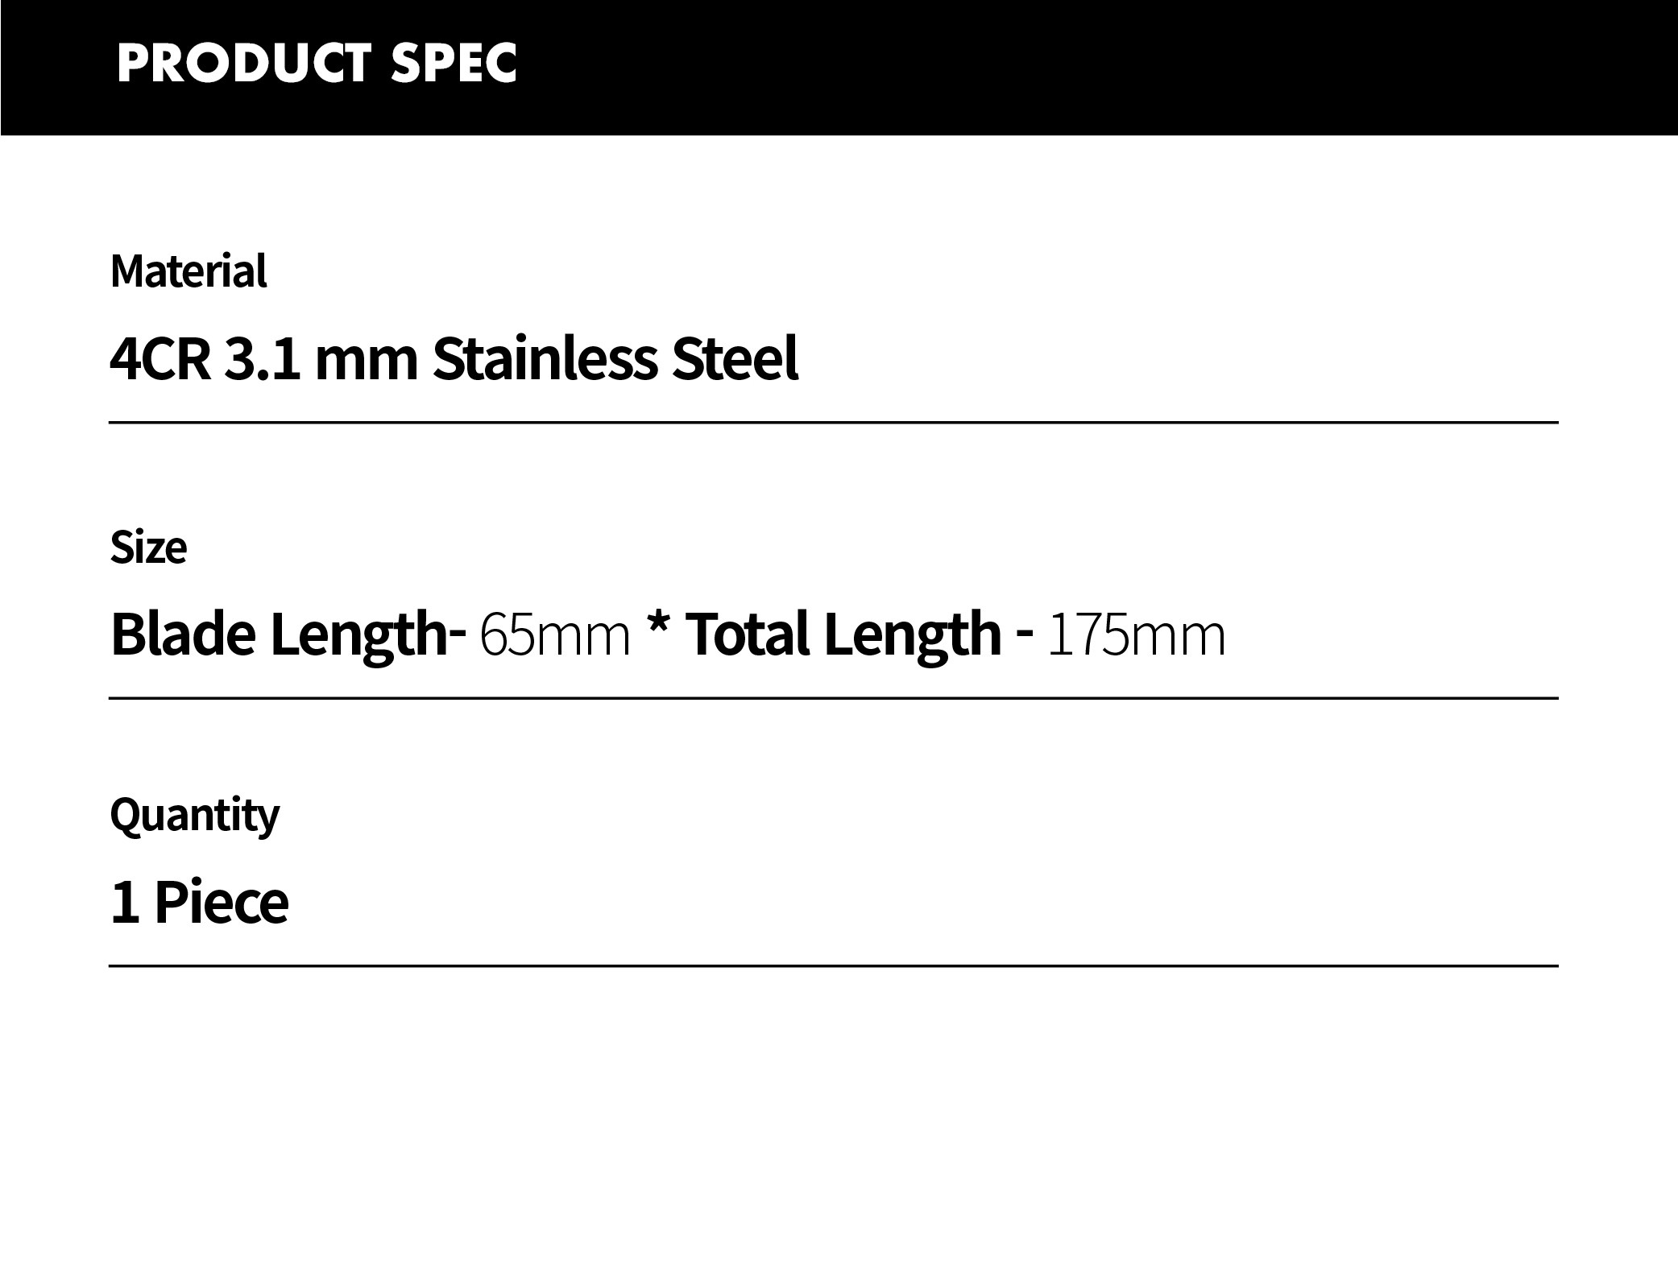Screen dimensions: 1678x1273
Task: Select the Material label
Action: coord(189,271)
